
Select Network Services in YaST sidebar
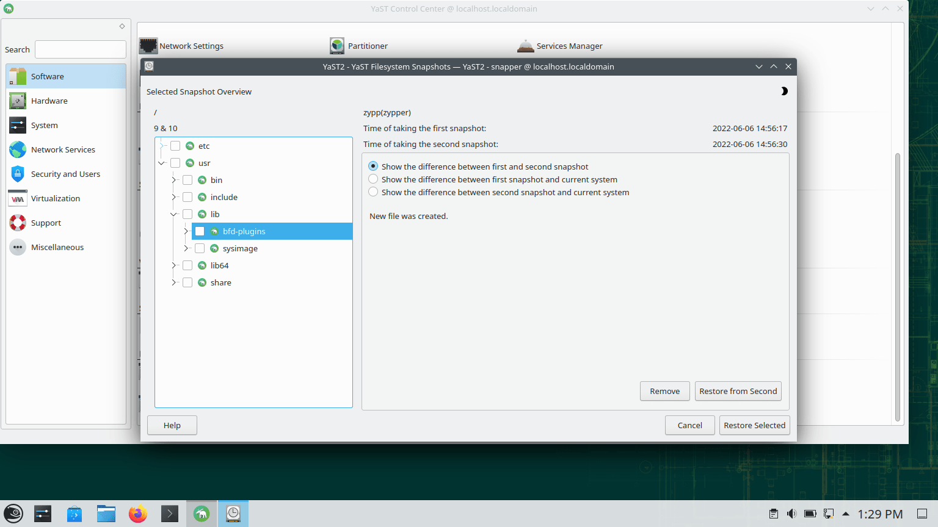click(x=66, y=149)
